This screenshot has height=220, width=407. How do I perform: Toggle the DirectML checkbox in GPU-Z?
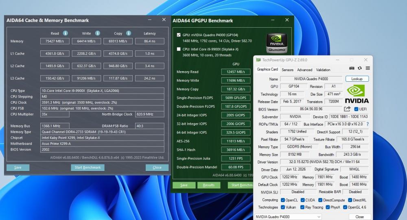tap(350, 200)
